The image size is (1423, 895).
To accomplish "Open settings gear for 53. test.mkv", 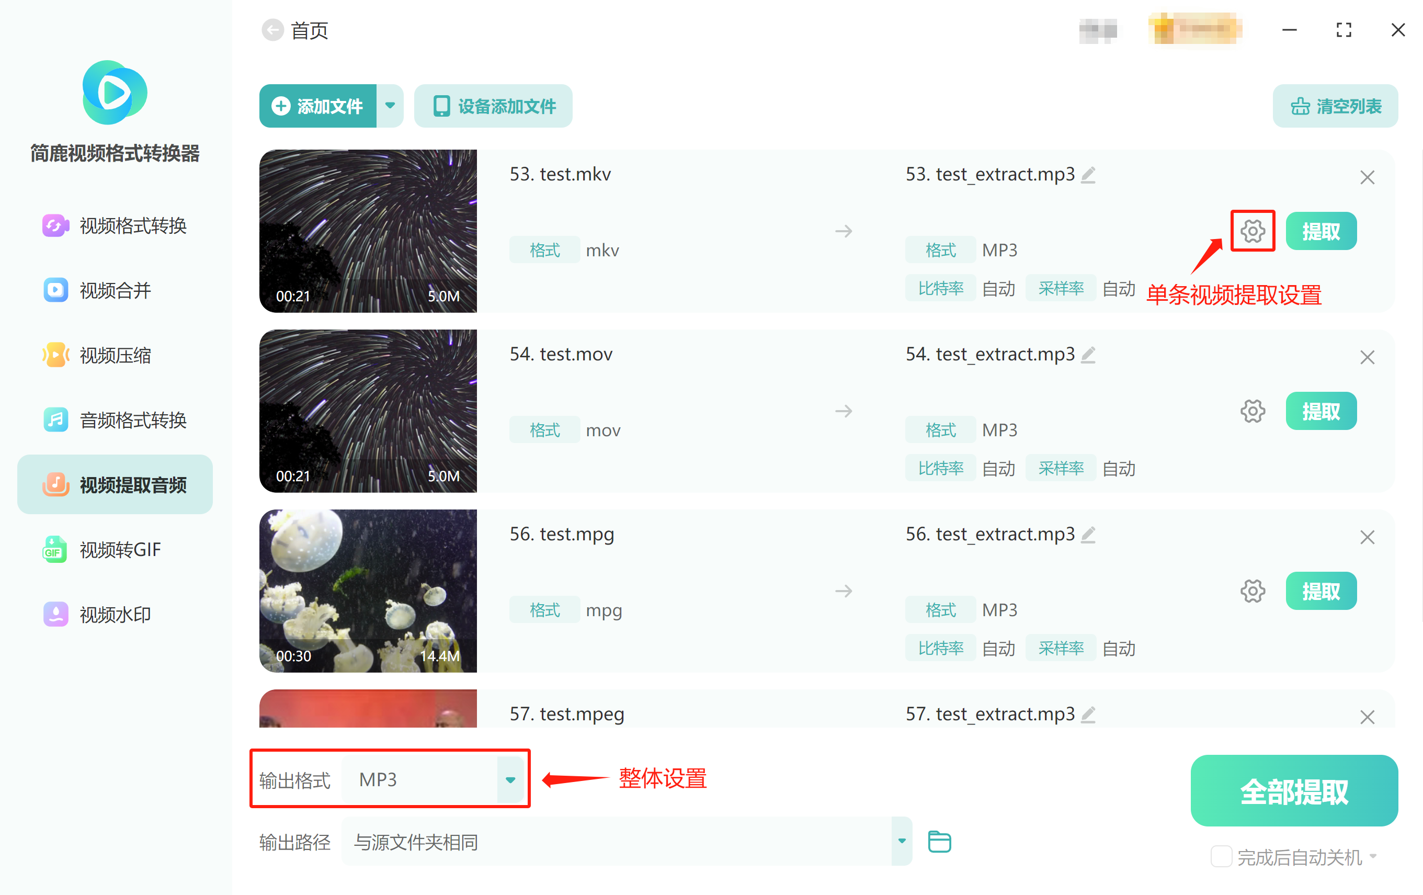I will pyautogui.click(x=1252, y=231).
